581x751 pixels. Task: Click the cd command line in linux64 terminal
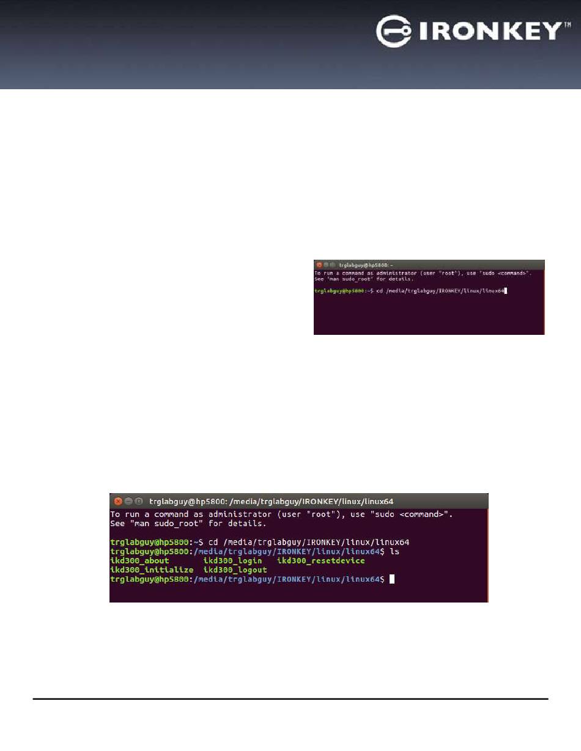(260, 542)
